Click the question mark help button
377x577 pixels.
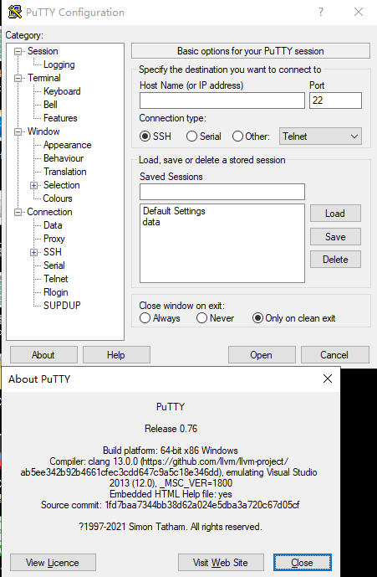(x=321, y=12)
